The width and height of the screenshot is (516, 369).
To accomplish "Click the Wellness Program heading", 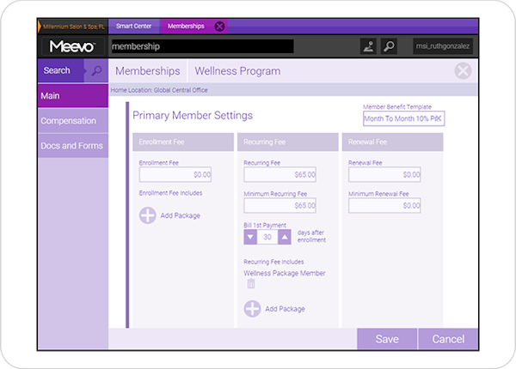I will click(237, 71).
